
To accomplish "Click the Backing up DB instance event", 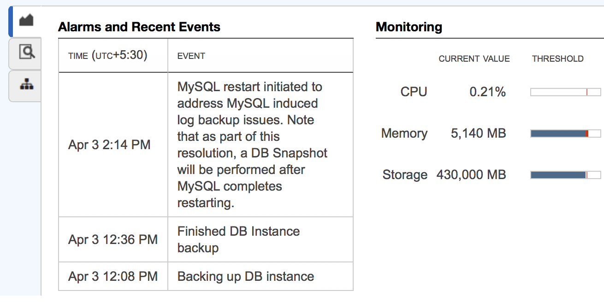I will [246, 276].
